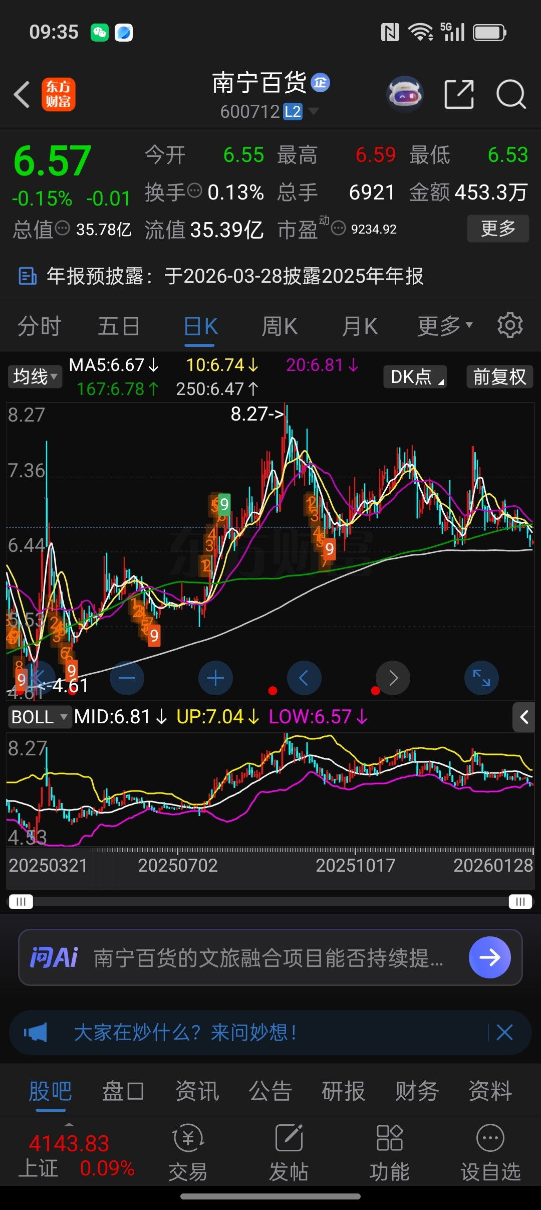
Task: Tap the 8.27 peak price marker
Action: point(257,414)
